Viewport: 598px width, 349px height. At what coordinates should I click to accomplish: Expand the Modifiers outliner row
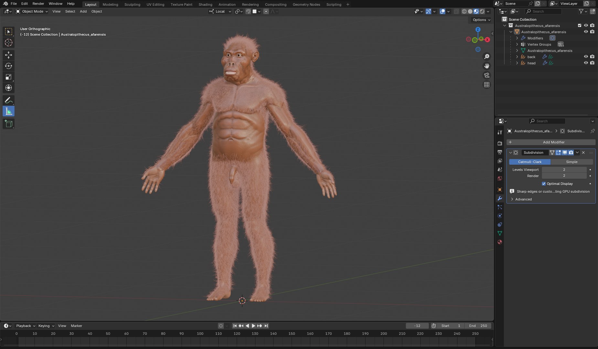(517, 38)
